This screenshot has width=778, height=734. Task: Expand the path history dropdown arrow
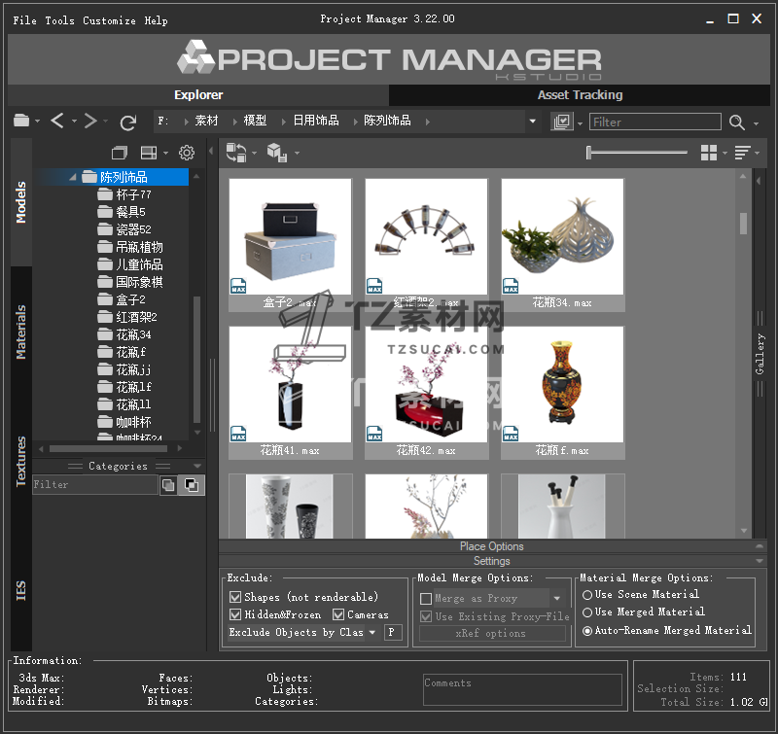[x=532, y=122]
